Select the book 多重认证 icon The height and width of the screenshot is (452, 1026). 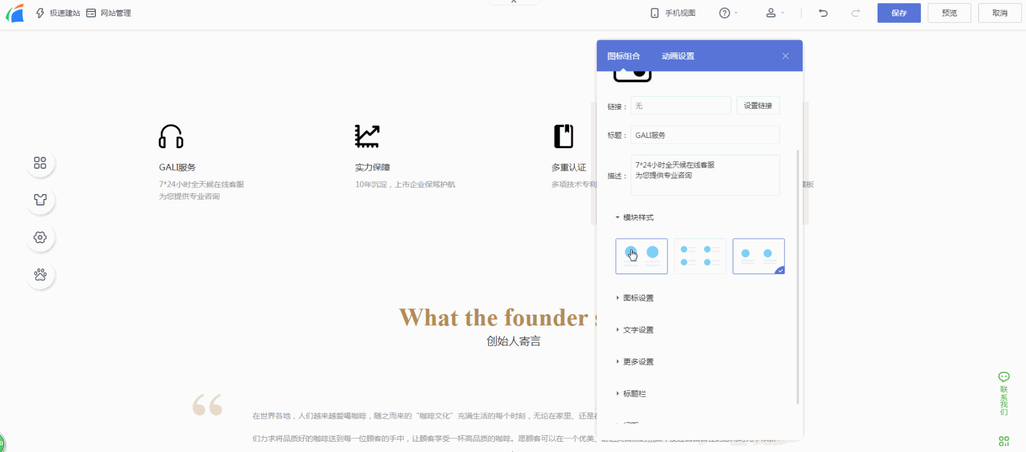coord(563,136)
